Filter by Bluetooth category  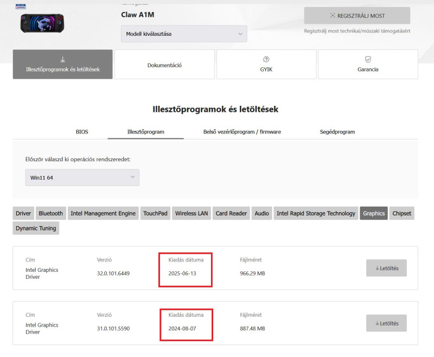coord(50,213)
